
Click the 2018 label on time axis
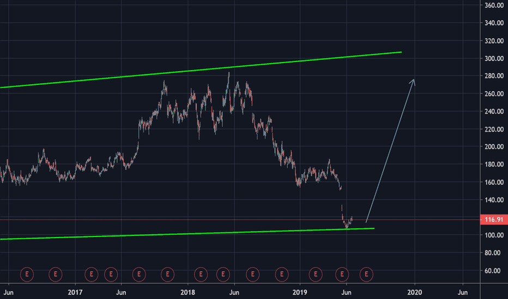[188, 292]
